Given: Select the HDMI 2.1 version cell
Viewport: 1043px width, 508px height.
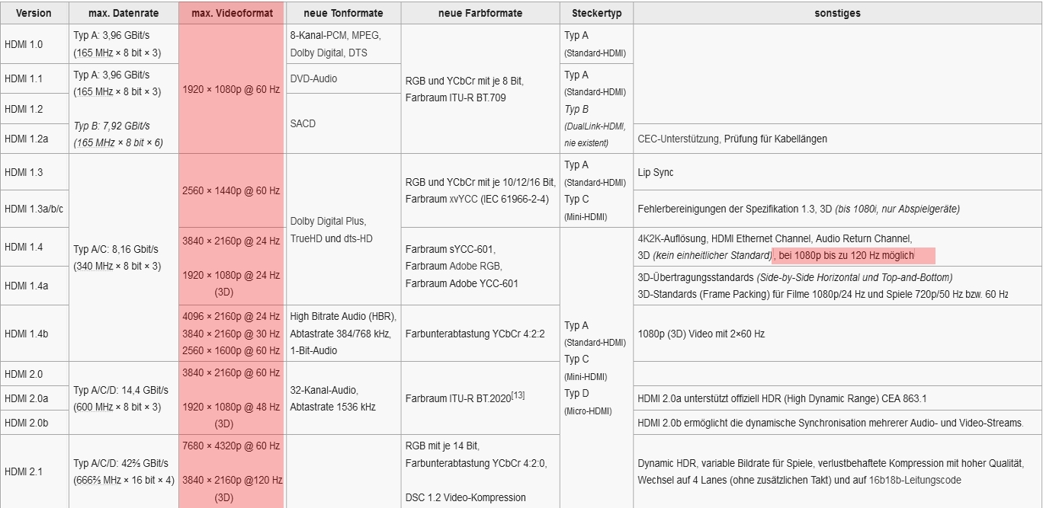Looking at the screenshot, I should [x=24, y=471].
